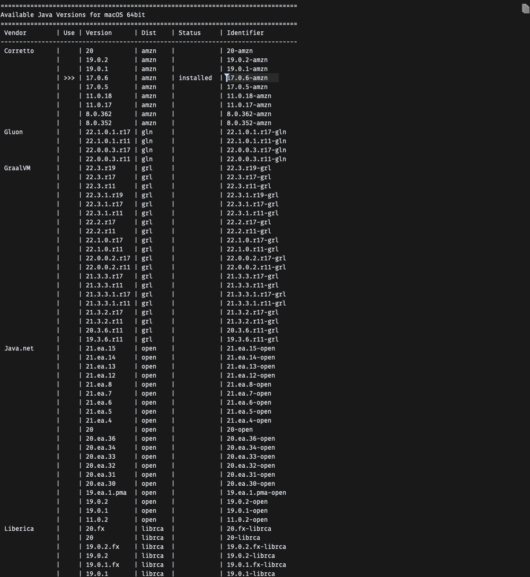Click identifier 17.0.5-amzn

247,87
